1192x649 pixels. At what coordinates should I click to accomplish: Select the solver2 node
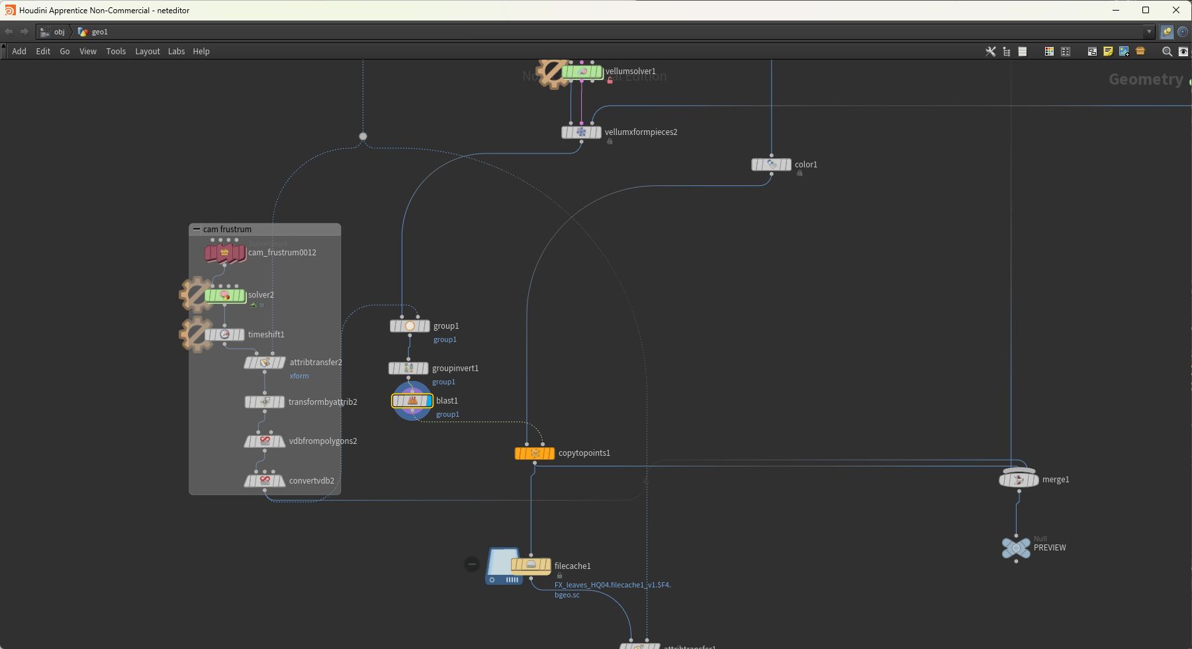click(x=225, y=296)
